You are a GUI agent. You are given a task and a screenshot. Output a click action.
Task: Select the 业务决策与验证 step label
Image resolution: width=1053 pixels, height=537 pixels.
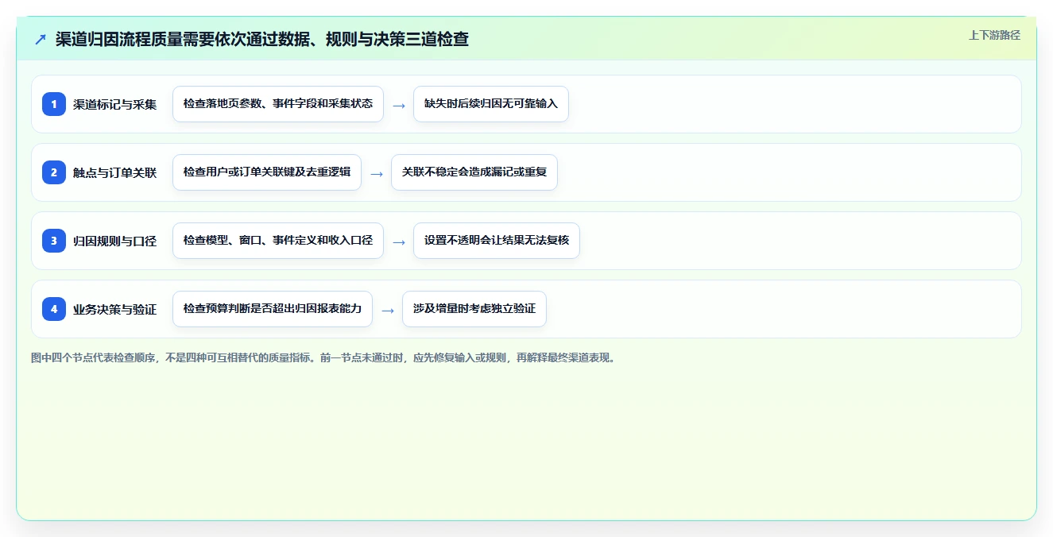point(115,309)
